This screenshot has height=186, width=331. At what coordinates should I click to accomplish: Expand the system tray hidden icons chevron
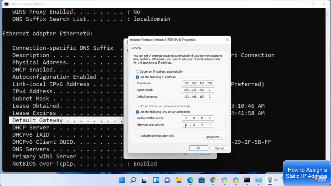pyautogui.click(x=276, y=180)
